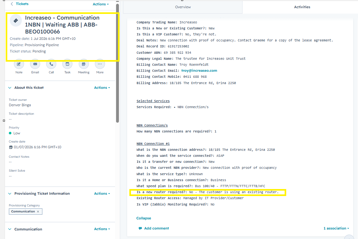Click the Add comment speech bubble icon
The width and height of the screenshot is (358, 239).
tap(140, 228)
